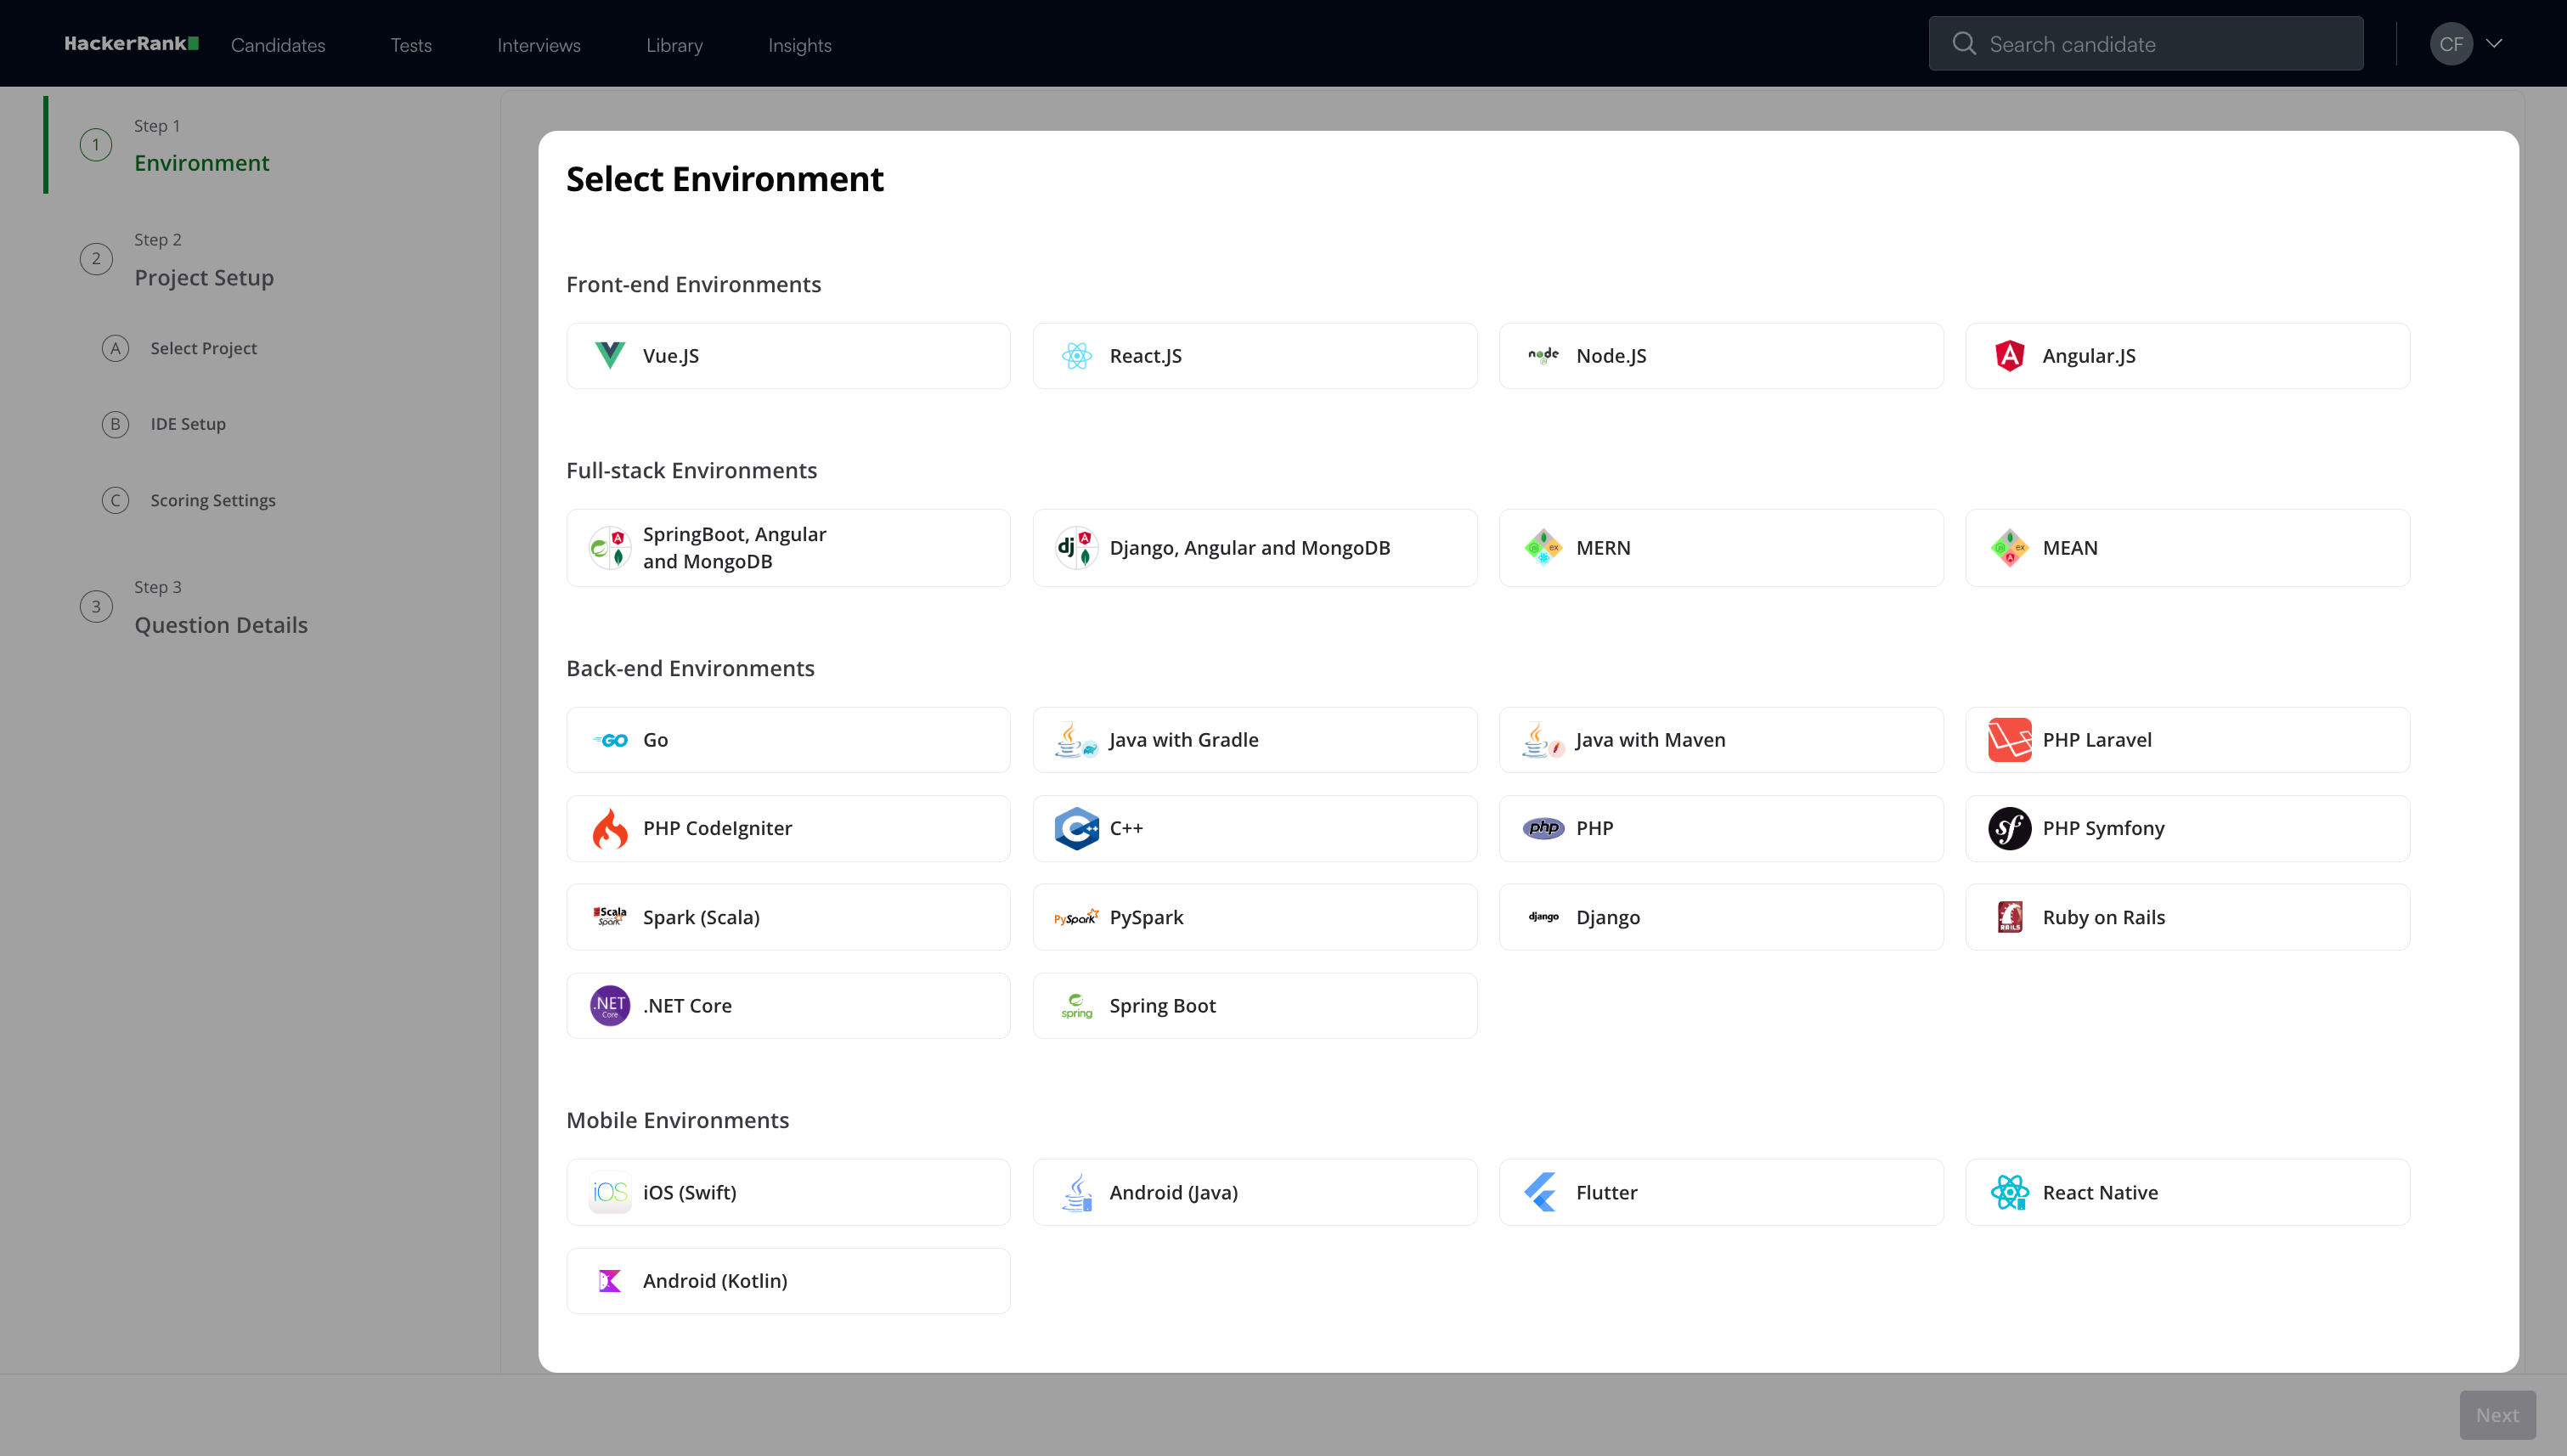Jump to the Scoring Settings step

tap(212, 500)
